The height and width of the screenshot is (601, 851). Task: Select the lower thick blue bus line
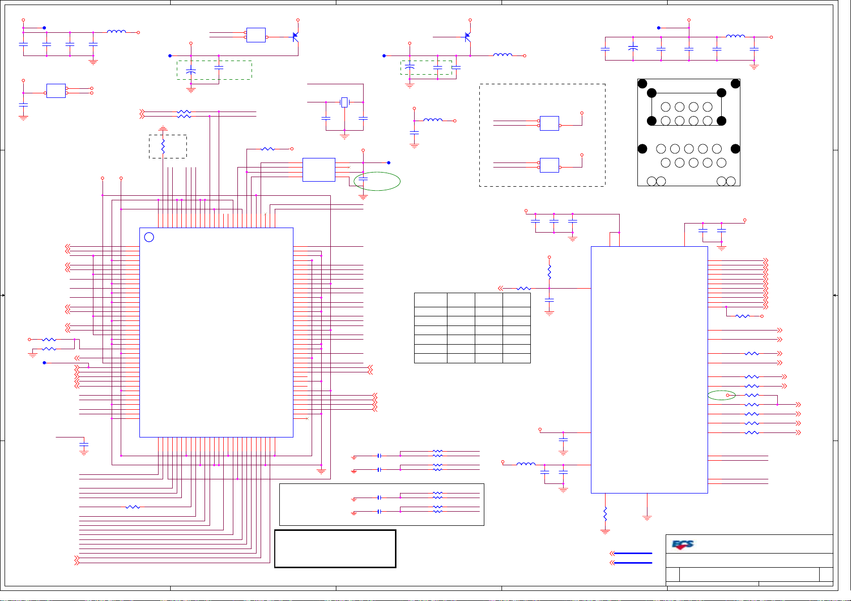click(633, 563)
